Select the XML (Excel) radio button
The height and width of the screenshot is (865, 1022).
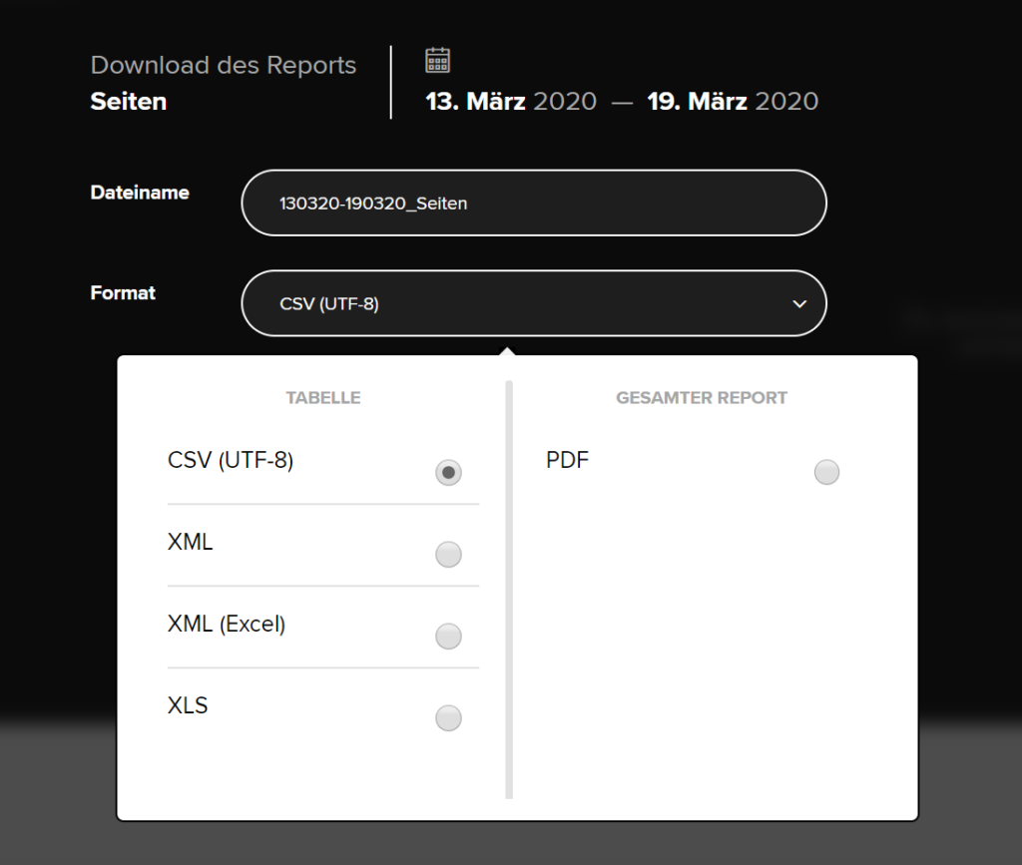tap(448, 636)
